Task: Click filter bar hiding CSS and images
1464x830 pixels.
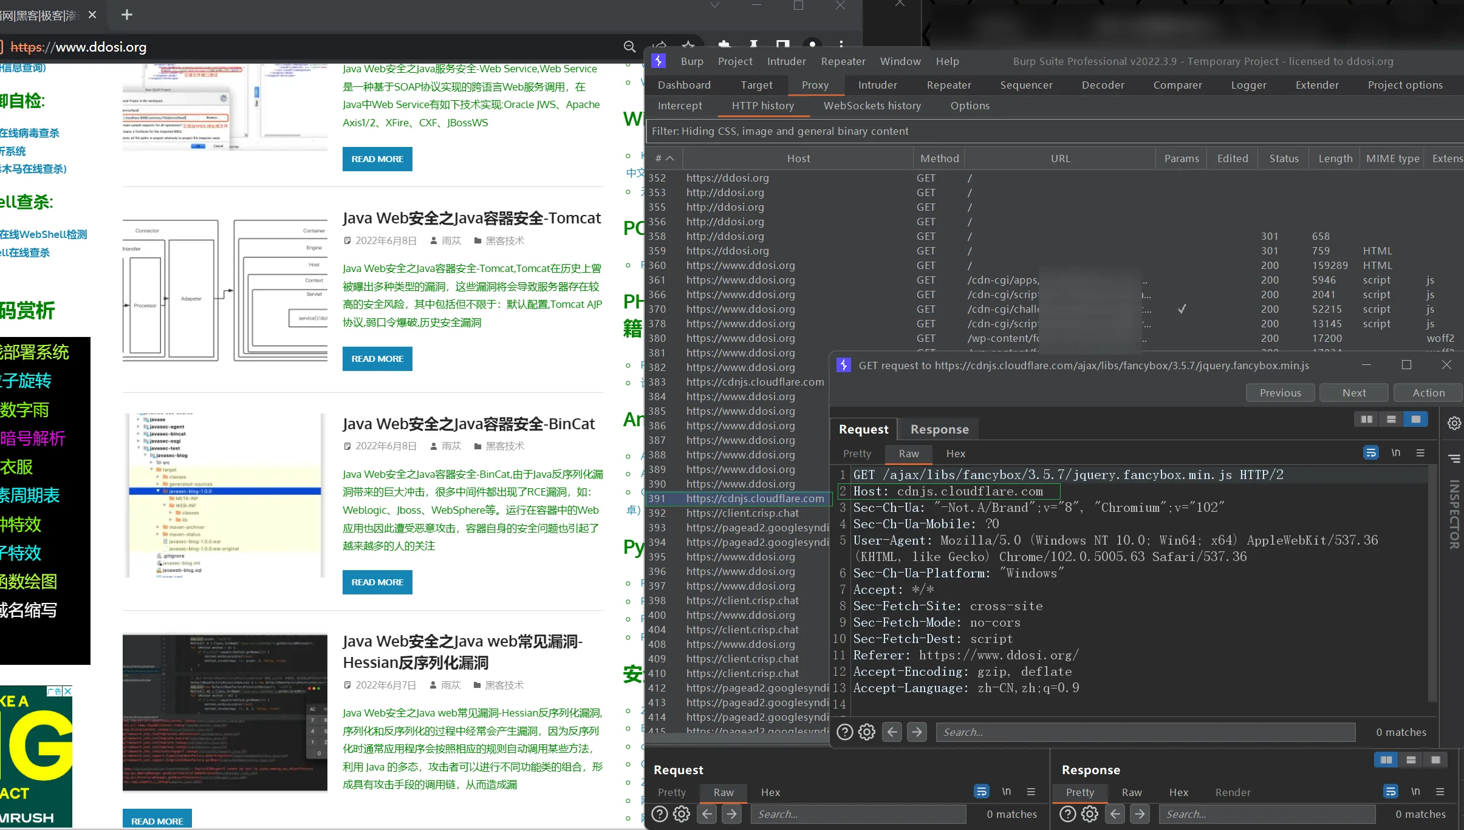Action: pyautogui.click(x=1054, y=131)
